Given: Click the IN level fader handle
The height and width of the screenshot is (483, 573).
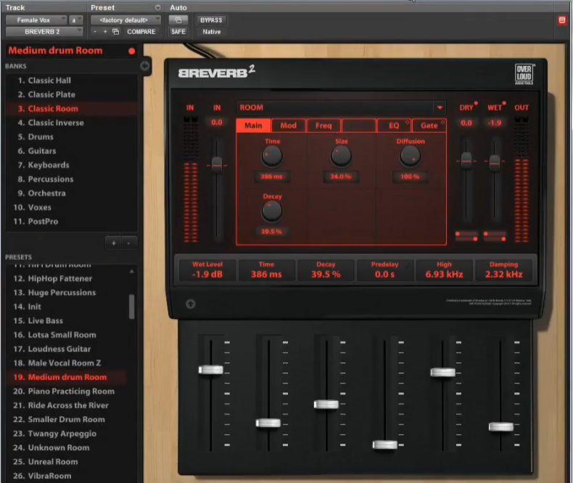Looking at the screenshot, I should pos(217,165).
